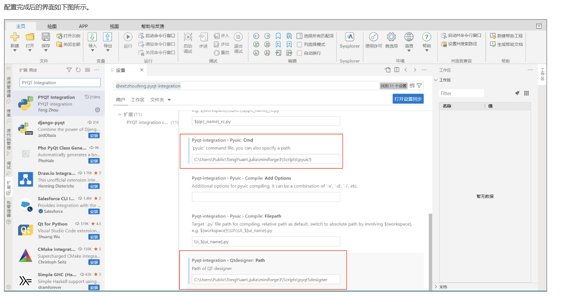Screen dimensions: 563x296
Task: Switch to the 帮助与反馈 ribbon tab
Action: point(153,26)
